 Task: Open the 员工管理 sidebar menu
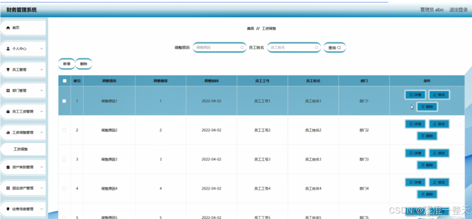click(23, 70)
